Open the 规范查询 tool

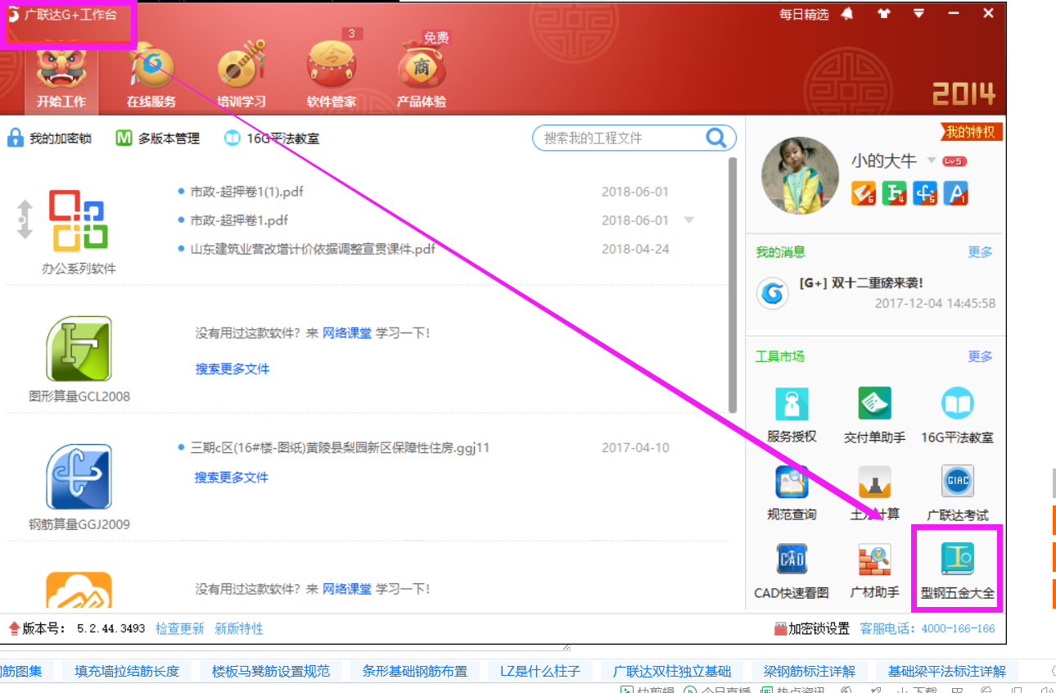click(x=792, y=493)
